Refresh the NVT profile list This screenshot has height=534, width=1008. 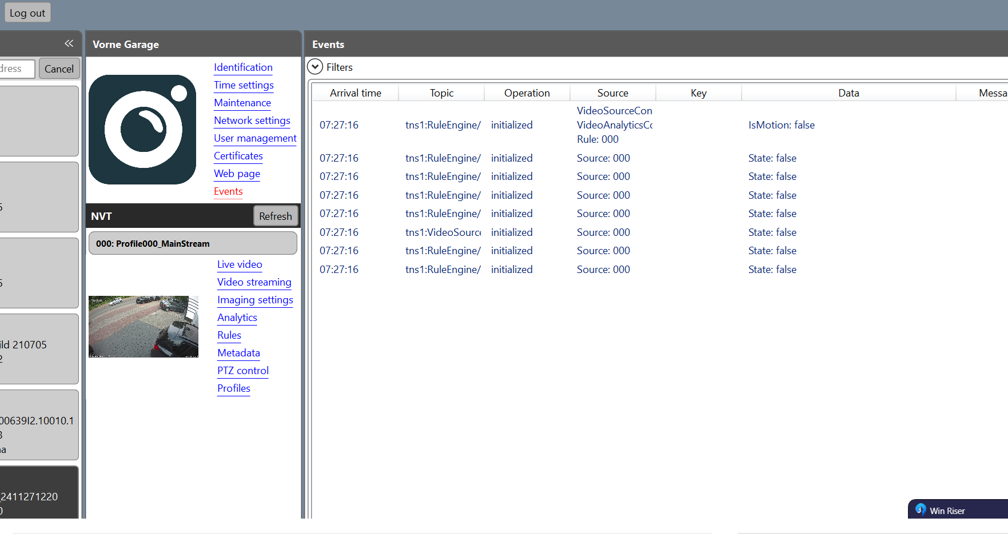(275, 216)
